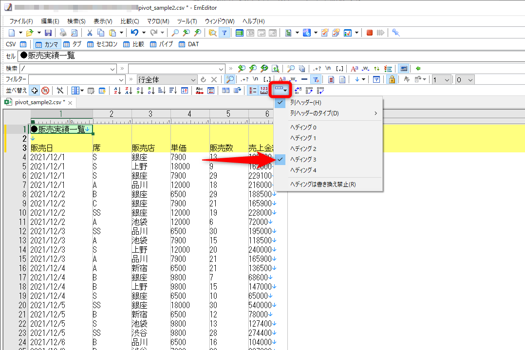Start macro recording with the red record icon
Viewport: 525px width, 350px height.
[x=369, y=32]
